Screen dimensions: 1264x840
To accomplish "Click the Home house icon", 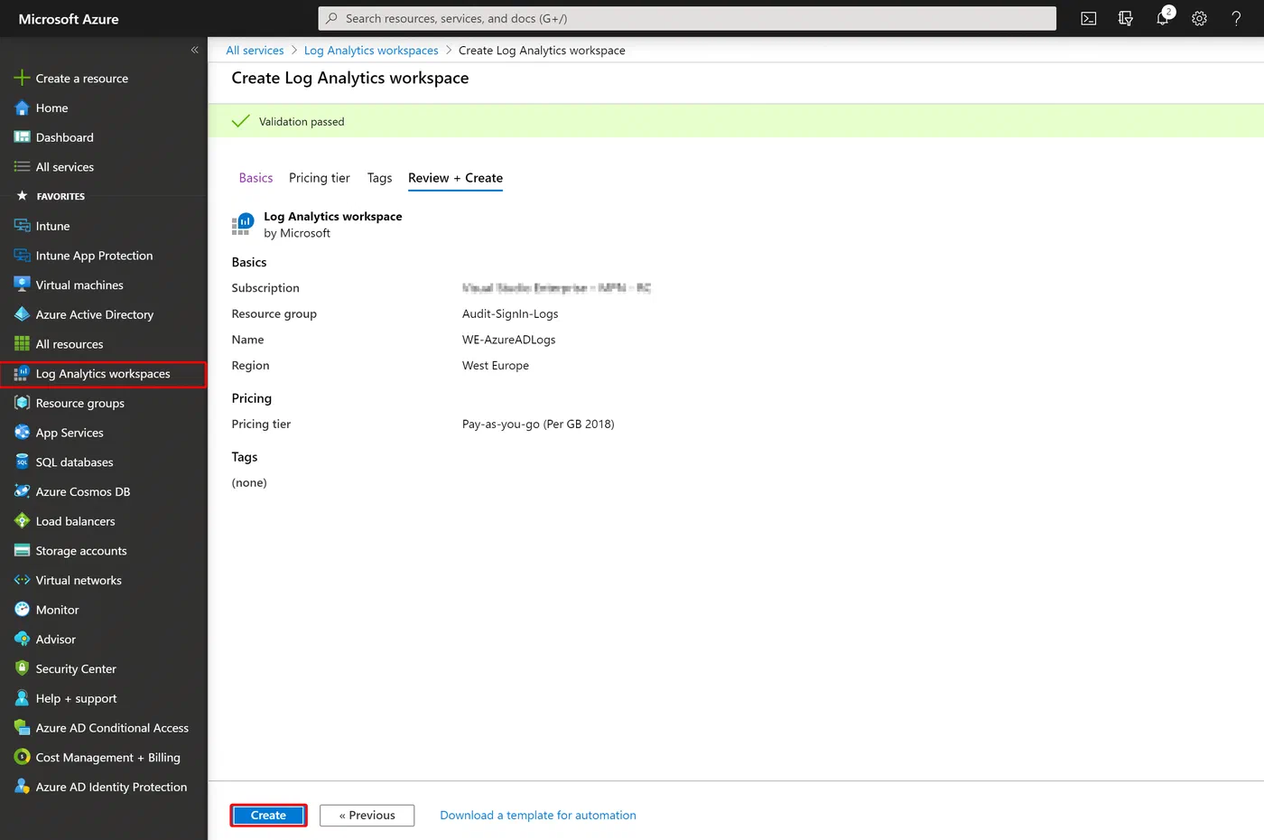I will pyautogui.click(x=22, y=107).
